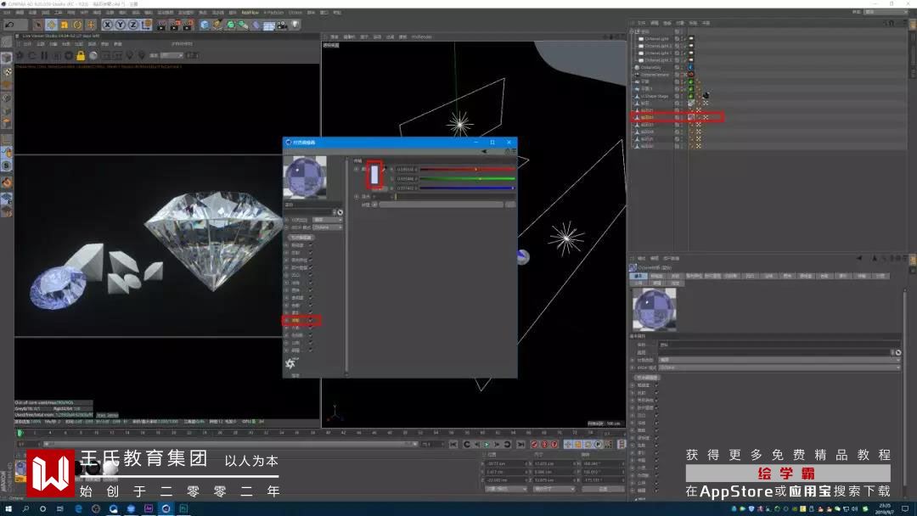
Task: Open Windows Start menu
Action: coord(8,509)
